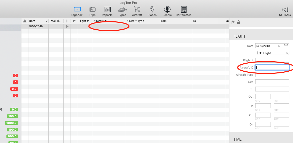The image size is (293, 143).
Task: Click the Off PDT time field
Action: pyautogui.click(x=282, y=115)
